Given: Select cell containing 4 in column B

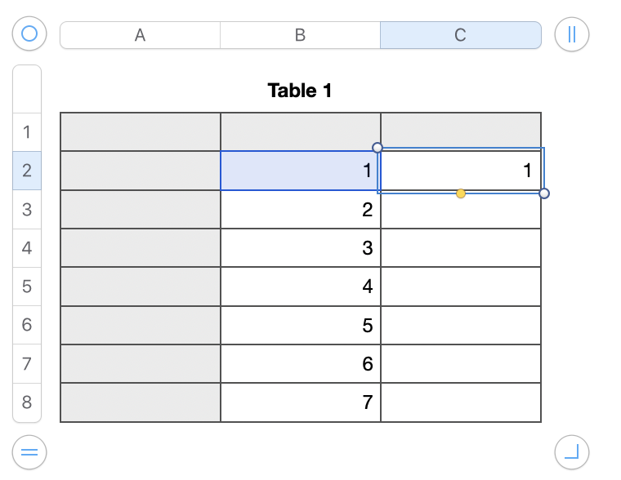Looking at the screenshot, I should 301,287.
